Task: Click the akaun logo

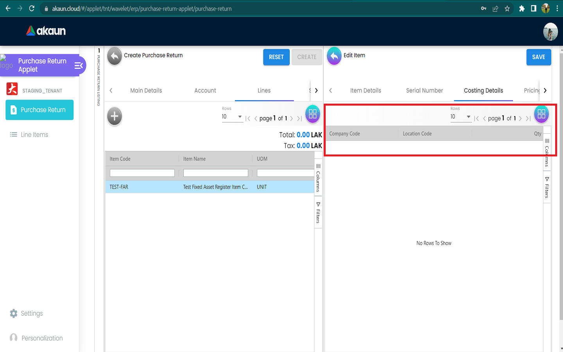Action: [x=46, y=31]
